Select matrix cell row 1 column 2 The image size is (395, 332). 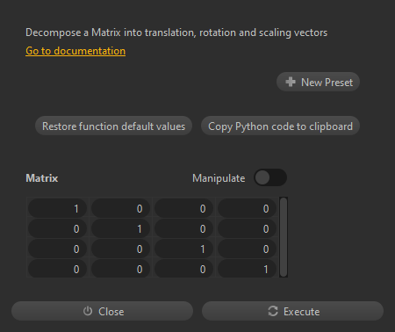click(x=121, y=208)
